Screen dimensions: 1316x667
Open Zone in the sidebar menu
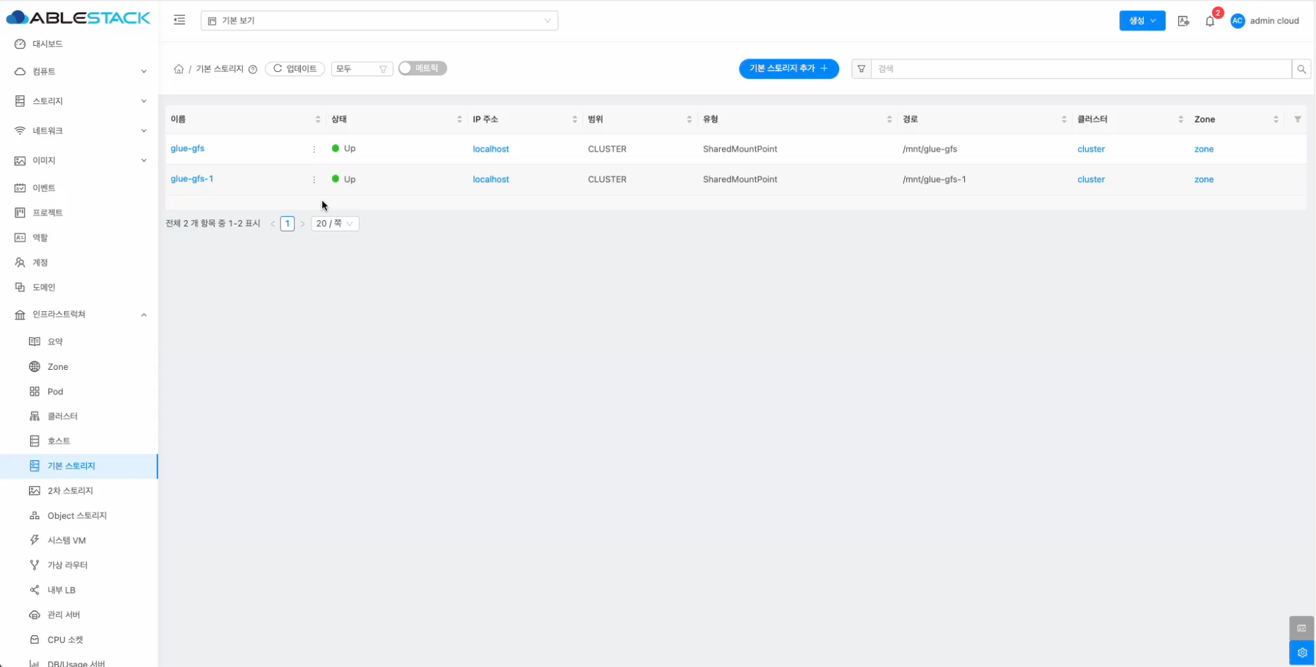58,367
